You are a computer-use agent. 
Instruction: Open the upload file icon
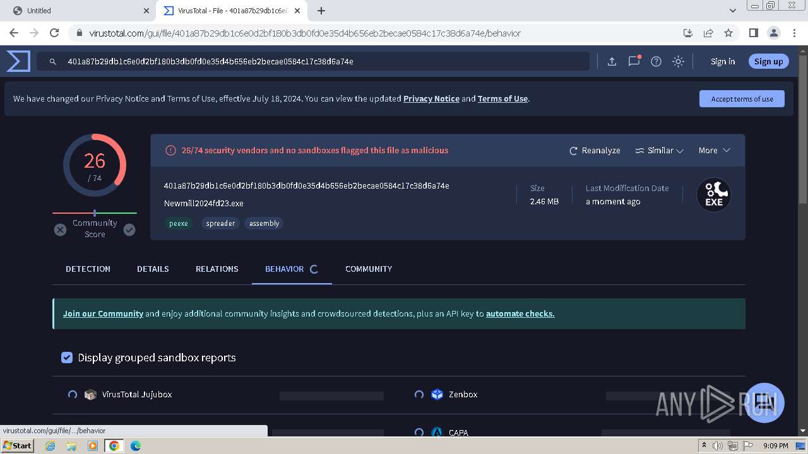click(612, 61)
